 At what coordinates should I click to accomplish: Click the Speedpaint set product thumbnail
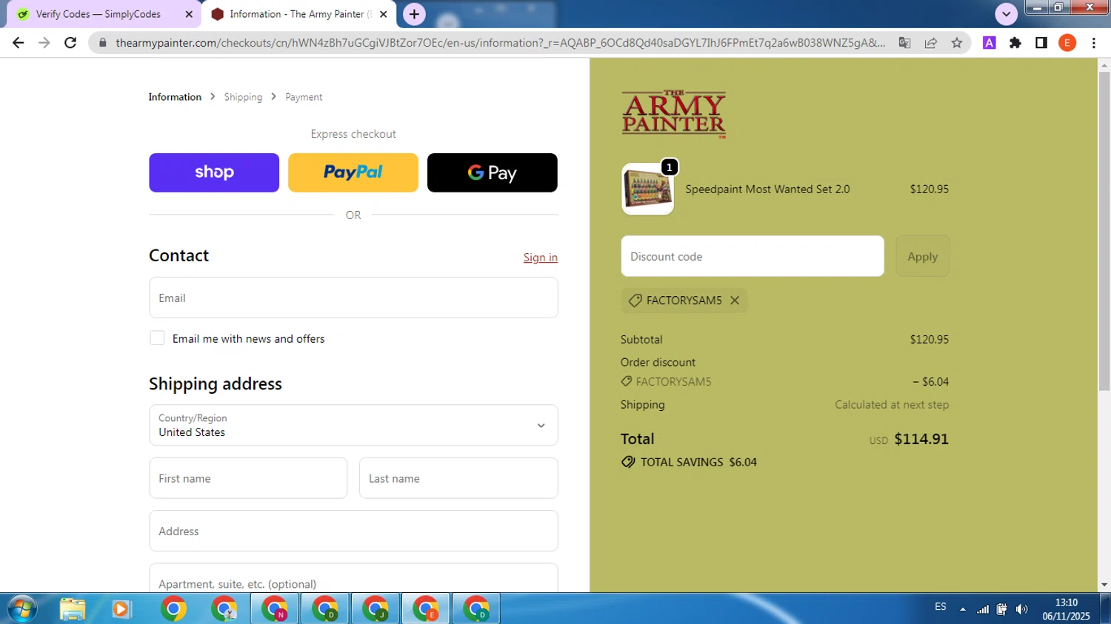[647, 189]
